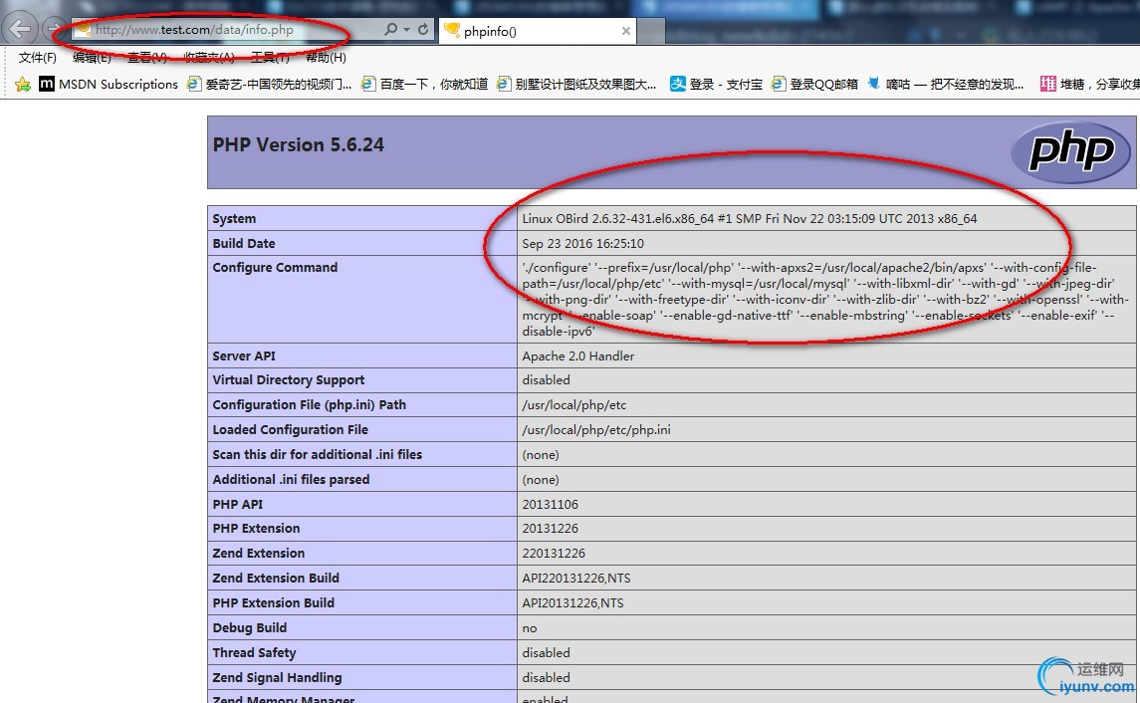The width and height of the screenshot is (1140, 703).
Task: Switch to the phpinfo() tab
Action: point(538,31)
